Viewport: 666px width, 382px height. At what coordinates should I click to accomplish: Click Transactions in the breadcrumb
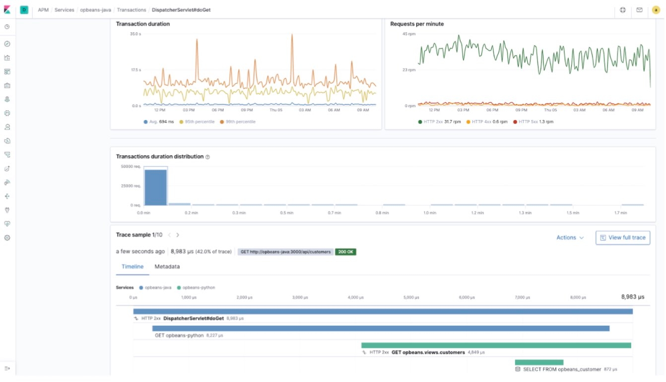(132, 10)
